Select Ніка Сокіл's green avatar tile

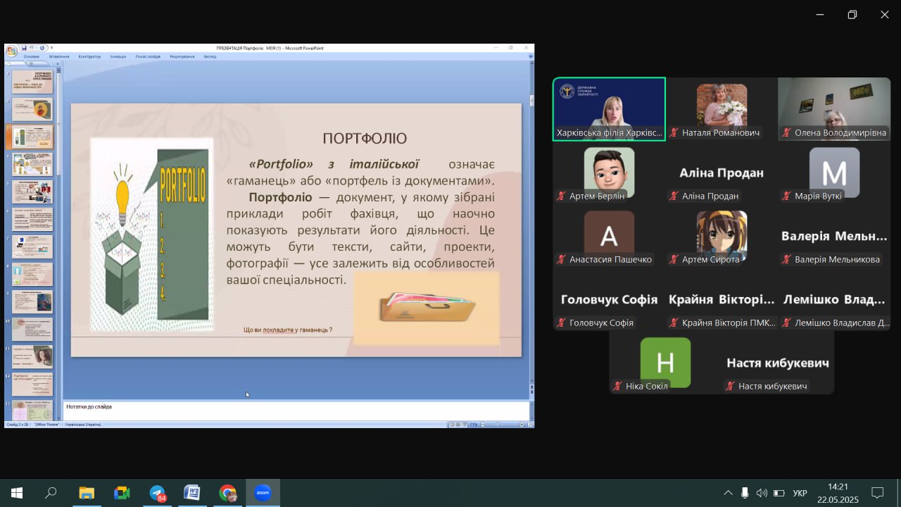(665, 363)
